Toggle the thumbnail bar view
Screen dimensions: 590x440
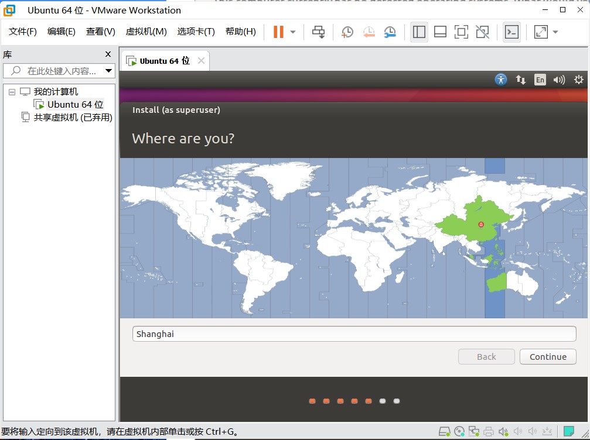pyautogui.click(x=440, y=32)
